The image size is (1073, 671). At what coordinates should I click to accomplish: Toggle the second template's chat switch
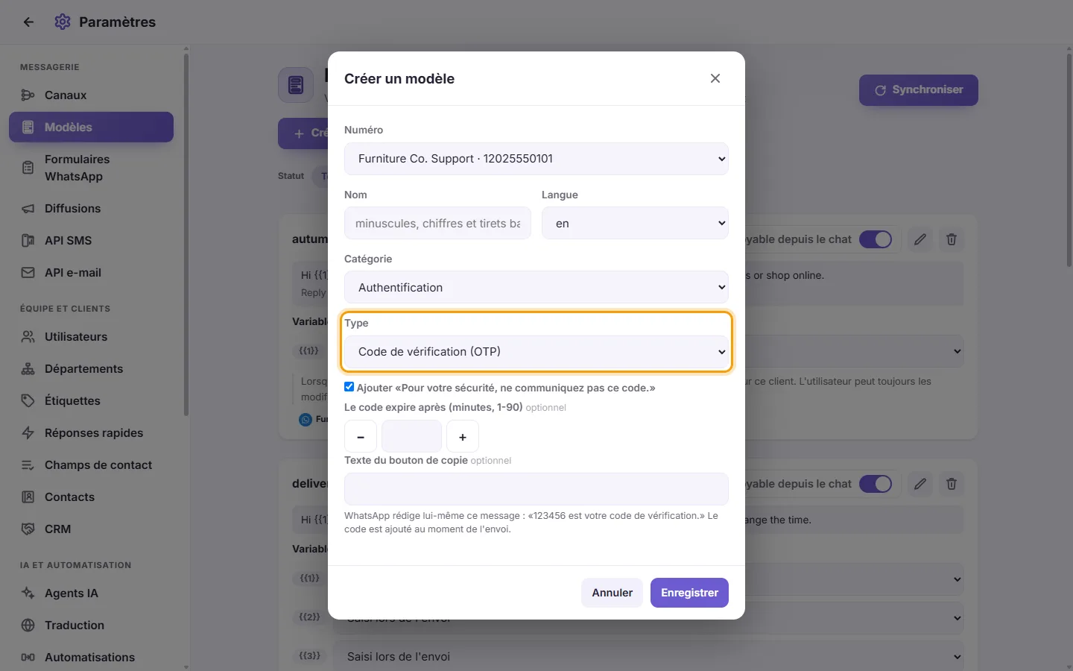pos(876,484)
